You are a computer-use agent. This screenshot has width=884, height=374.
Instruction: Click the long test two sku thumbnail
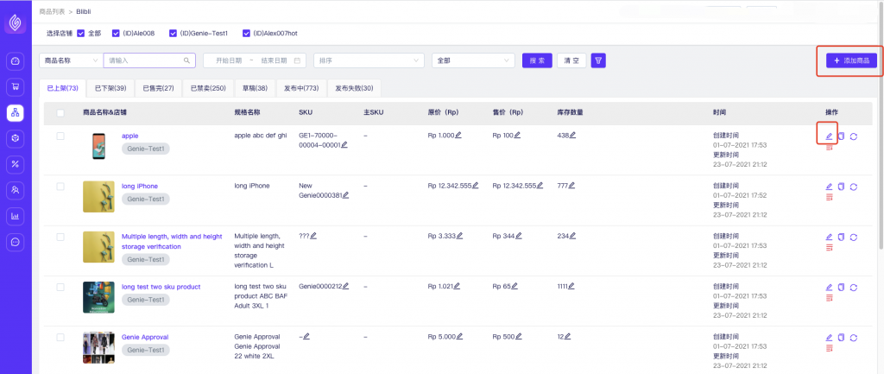98,297
